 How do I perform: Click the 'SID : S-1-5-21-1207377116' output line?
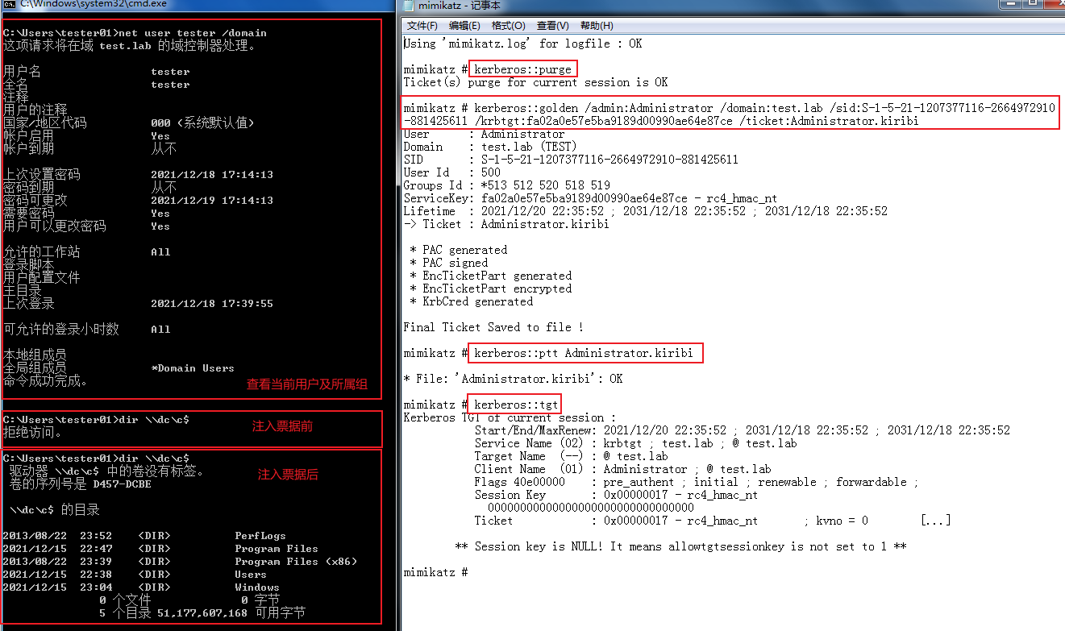(571, 160)
